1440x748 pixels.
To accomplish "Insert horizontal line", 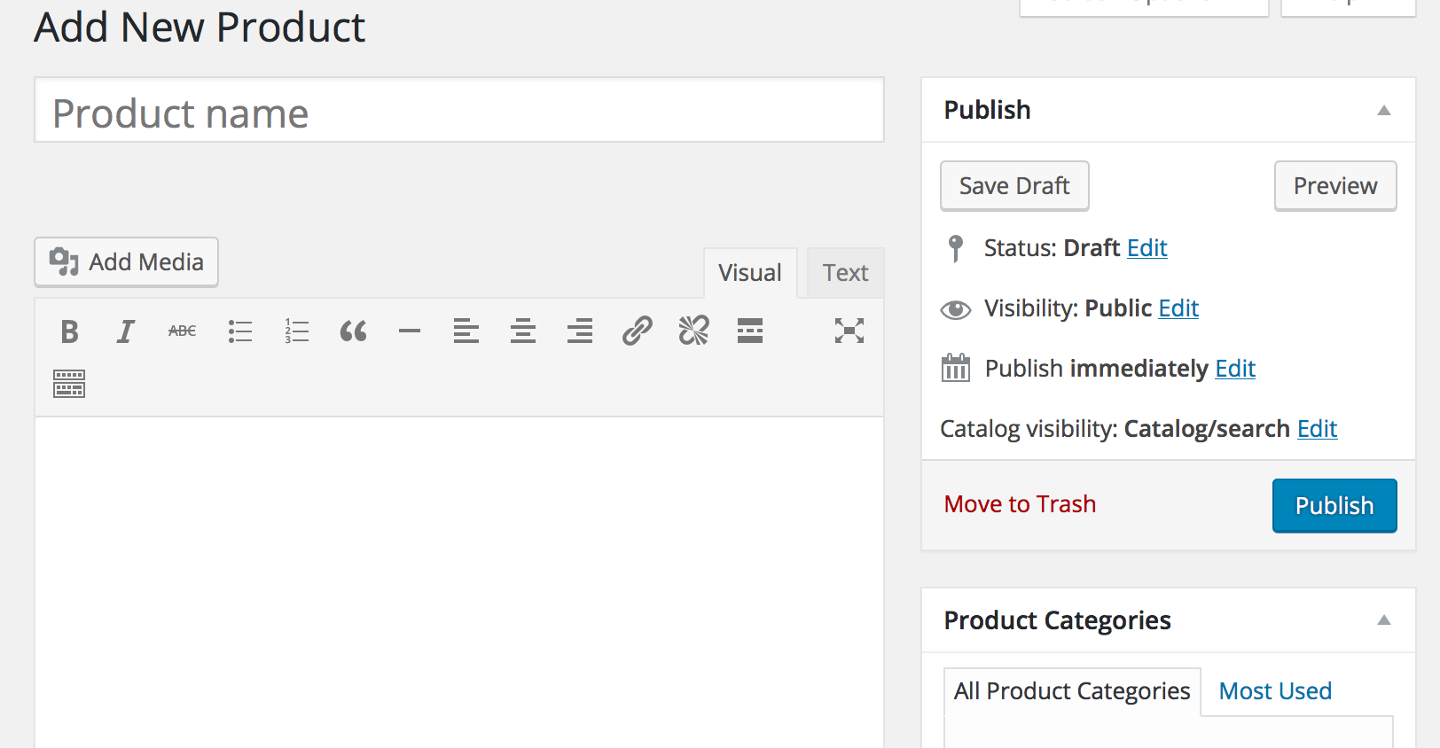I will [x=410, y=331].
